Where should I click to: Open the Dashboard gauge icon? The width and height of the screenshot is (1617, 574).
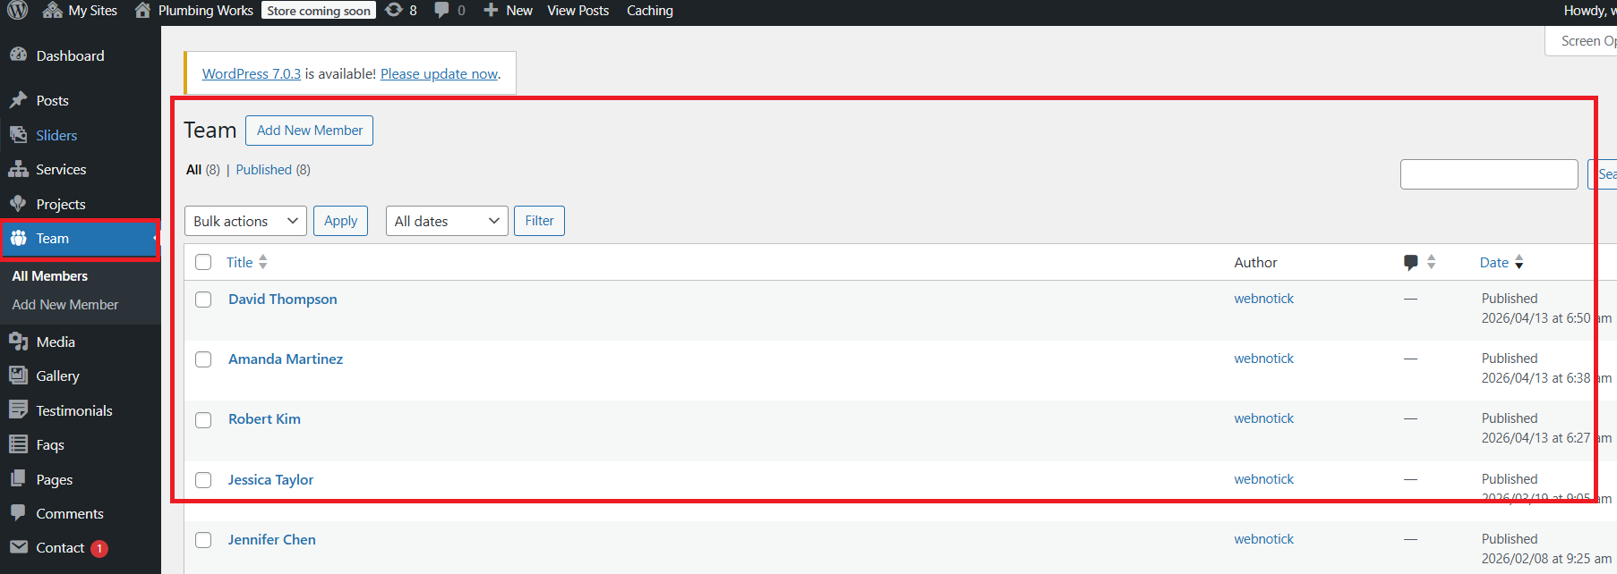(x=18, y=55)
